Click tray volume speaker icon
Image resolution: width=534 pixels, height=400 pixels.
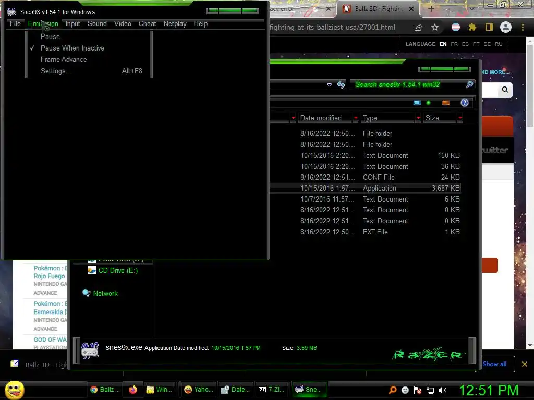pyautogui.click(x=442, y=390)
